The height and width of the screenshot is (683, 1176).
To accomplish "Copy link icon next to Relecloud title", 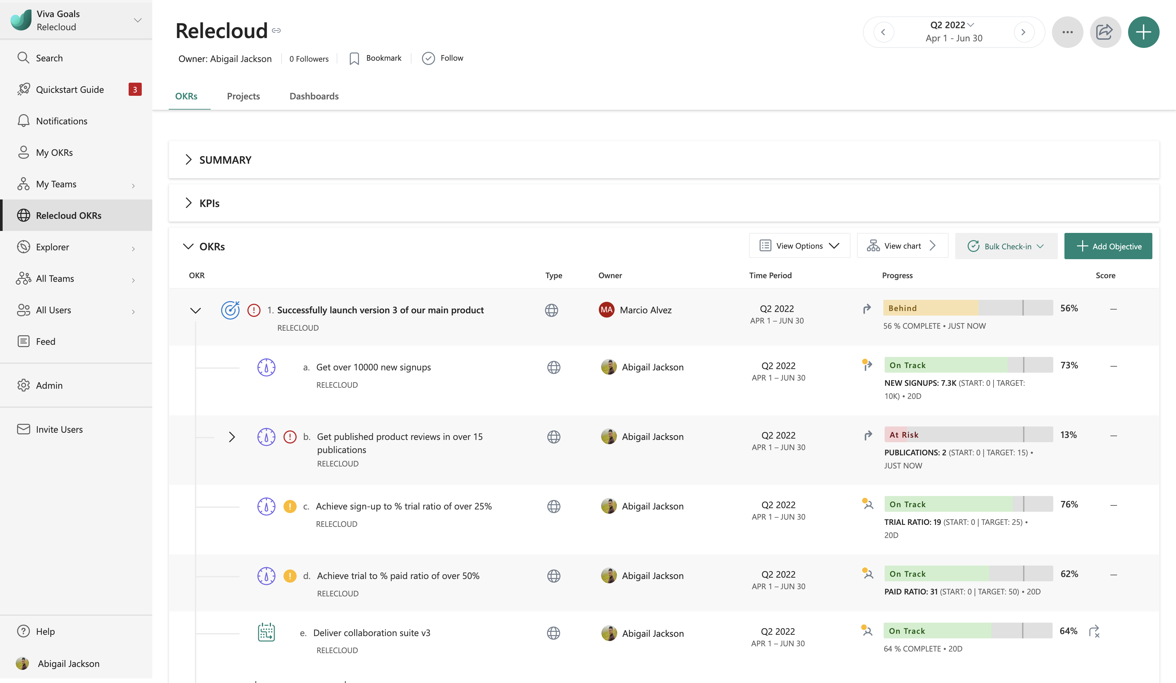I will click(276, 30).
